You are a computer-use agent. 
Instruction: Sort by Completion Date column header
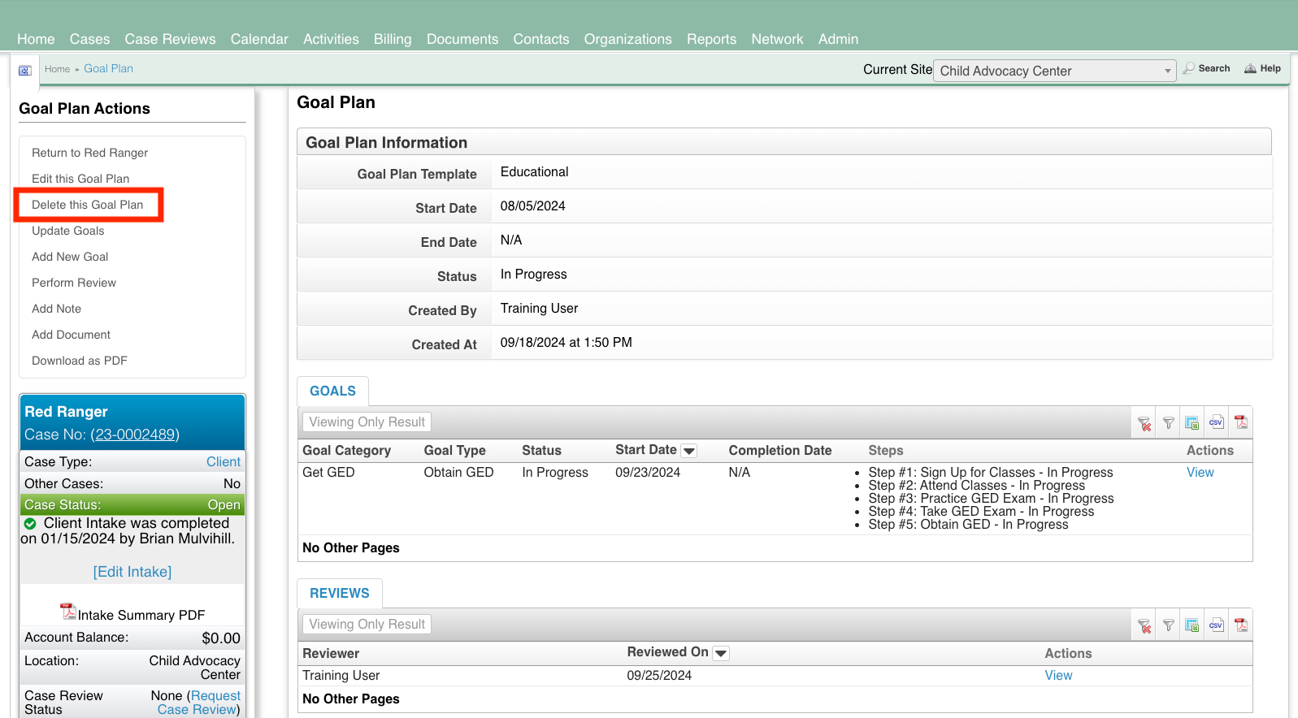(x=780, y=451)
